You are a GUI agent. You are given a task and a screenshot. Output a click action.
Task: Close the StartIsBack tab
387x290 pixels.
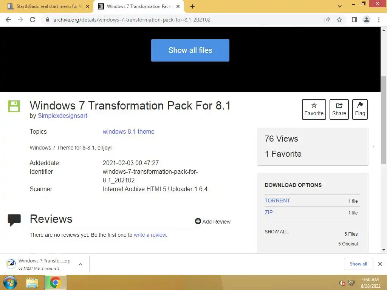click(88, 7)
